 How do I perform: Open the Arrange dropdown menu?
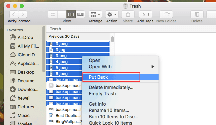95,14
